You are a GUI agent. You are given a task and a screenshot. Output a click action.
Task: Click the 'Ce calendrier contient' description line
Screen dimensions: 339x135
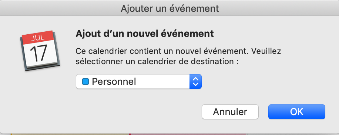(178, 51)
